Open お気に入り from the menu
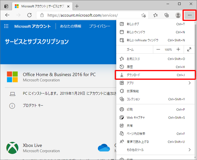Screen dimensions: 197x160 [155, 59]
